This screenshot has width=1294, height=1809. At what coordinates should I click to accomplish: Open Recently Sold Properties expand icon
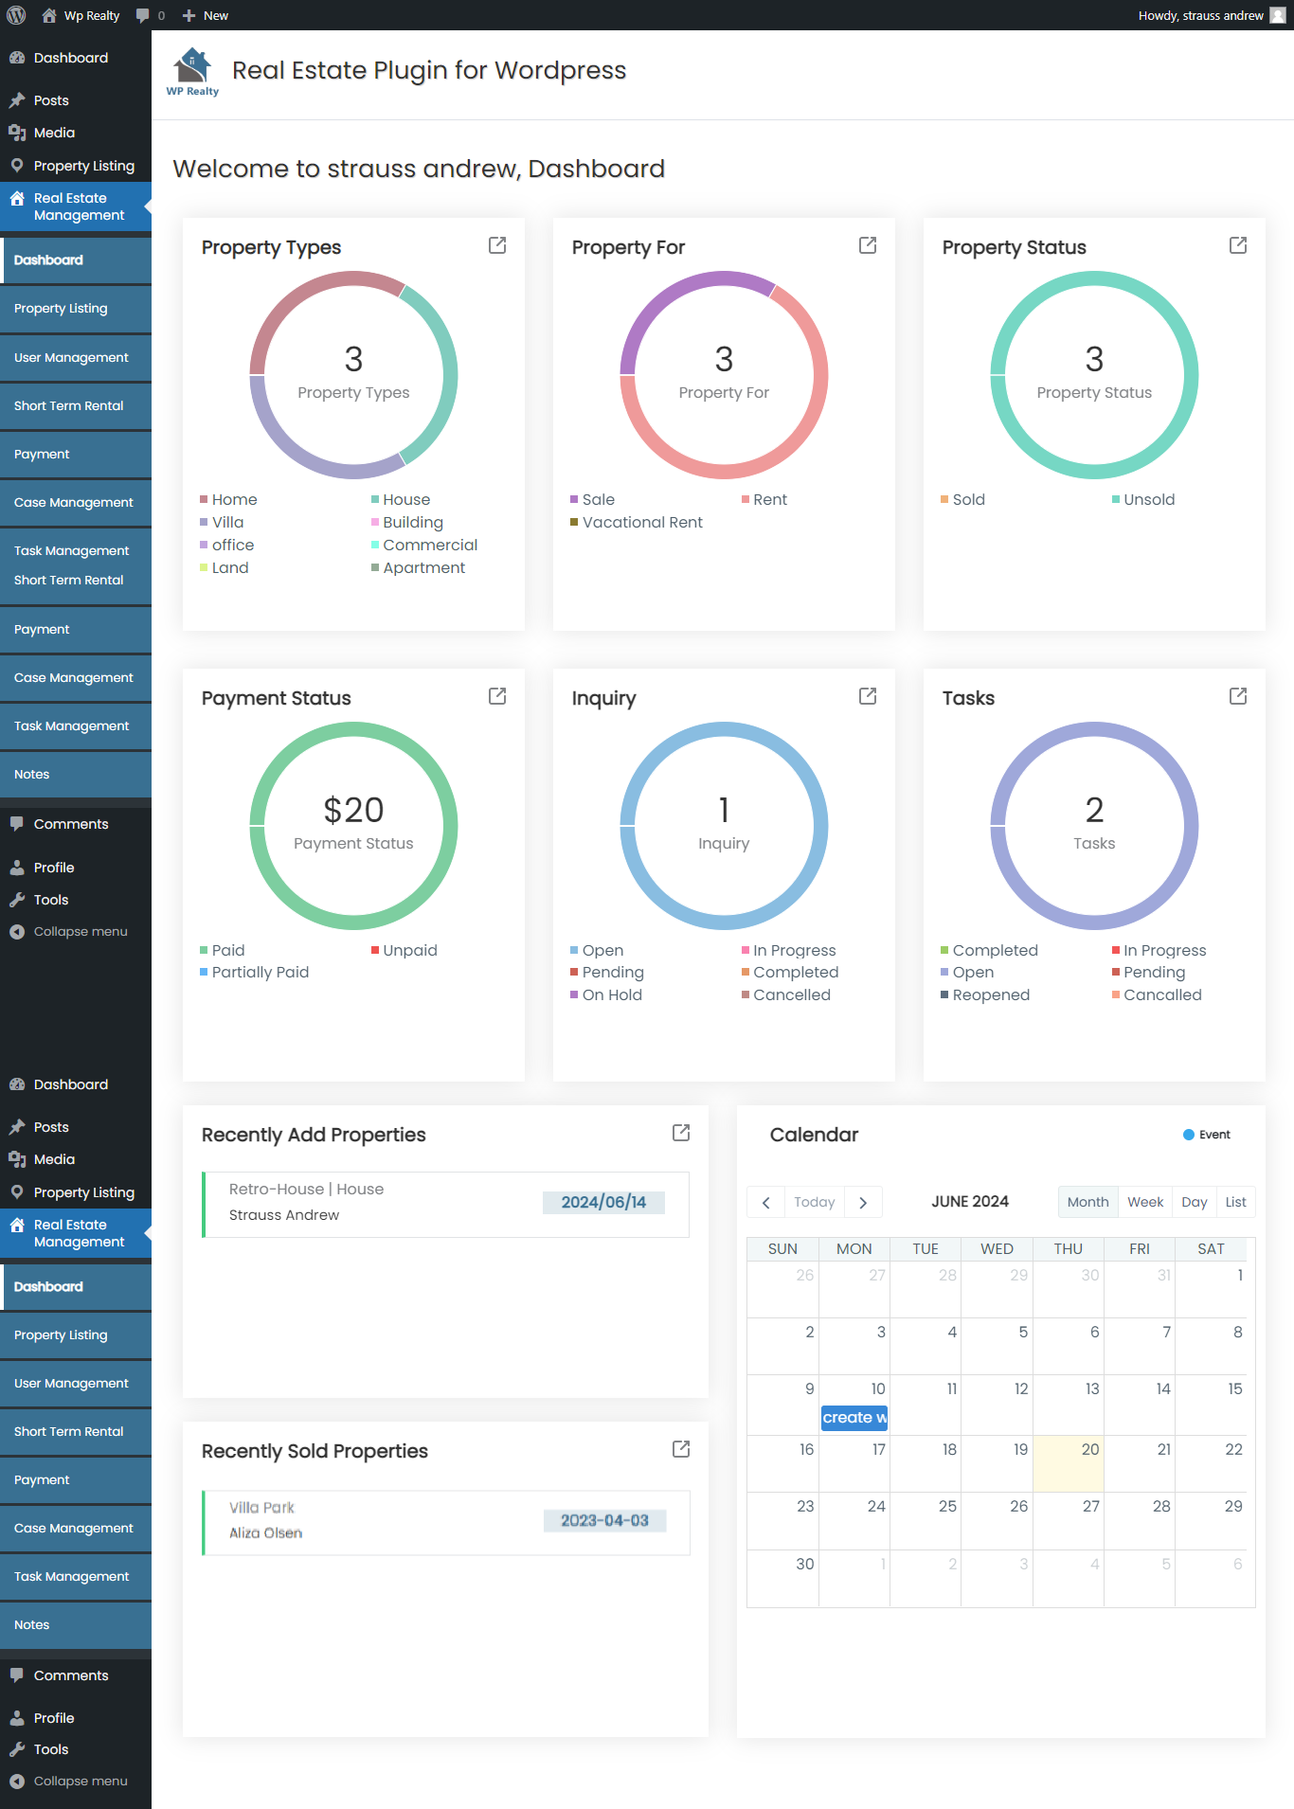(x=681, y=1449)
